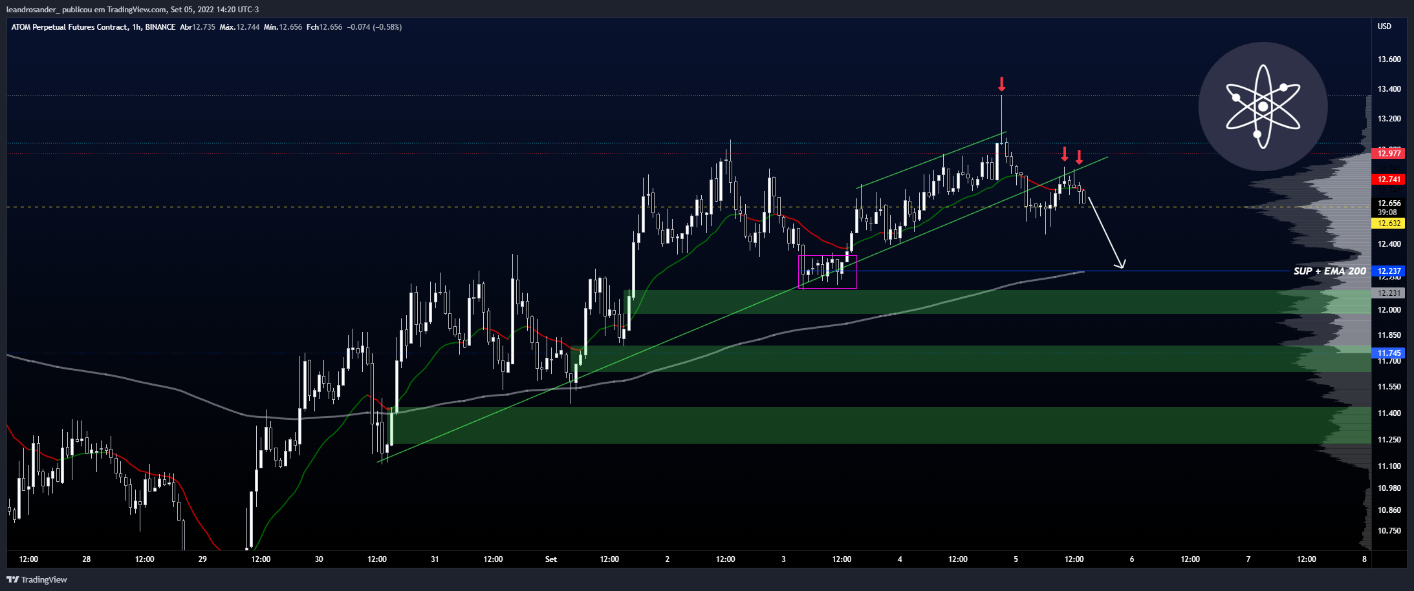
Task: Click the grey 12.231 price tag
Action: (1389, 293)
